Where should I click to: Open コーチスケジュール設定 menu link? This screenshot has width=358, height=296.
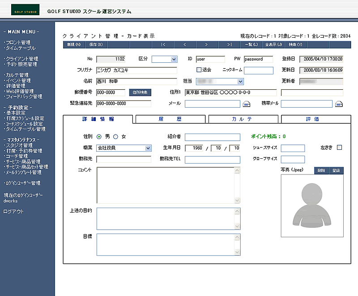click(x=24, y=124)
